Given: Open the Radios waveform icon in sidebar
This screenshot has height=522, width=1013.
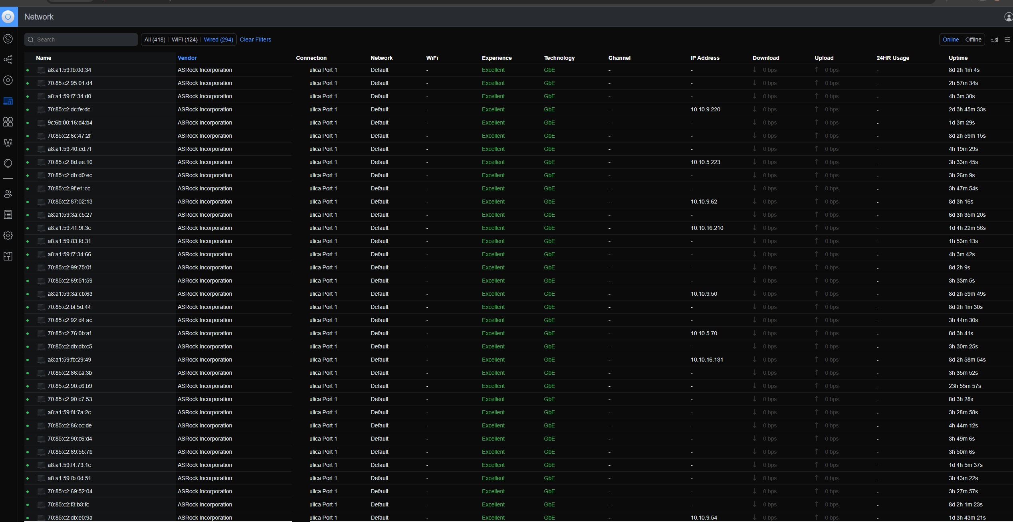Looking at the screenshot, I should (8, 142).
